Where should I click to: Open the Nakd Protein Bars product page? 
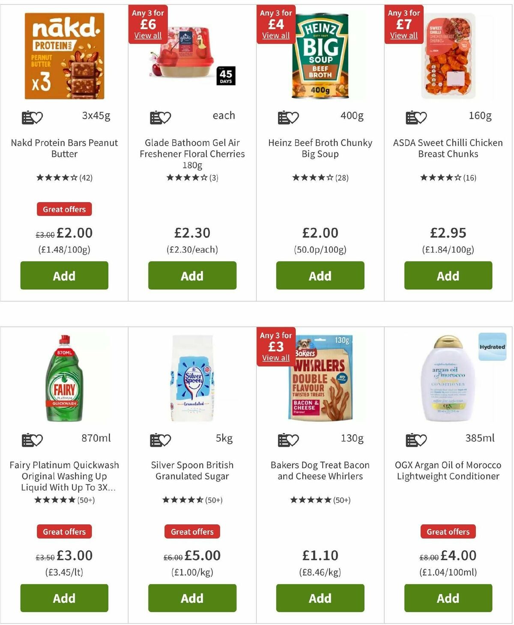tap(64, 148)
